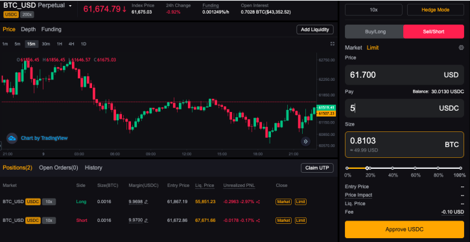Viewport: 470px width, 242px height.
Task: Click the Unrealized PNL column header
Action: [x=239, y=186]
